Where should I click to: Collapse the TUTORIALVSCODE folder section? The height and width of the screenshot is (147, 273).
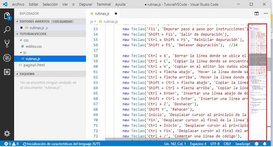pos(17,34)
